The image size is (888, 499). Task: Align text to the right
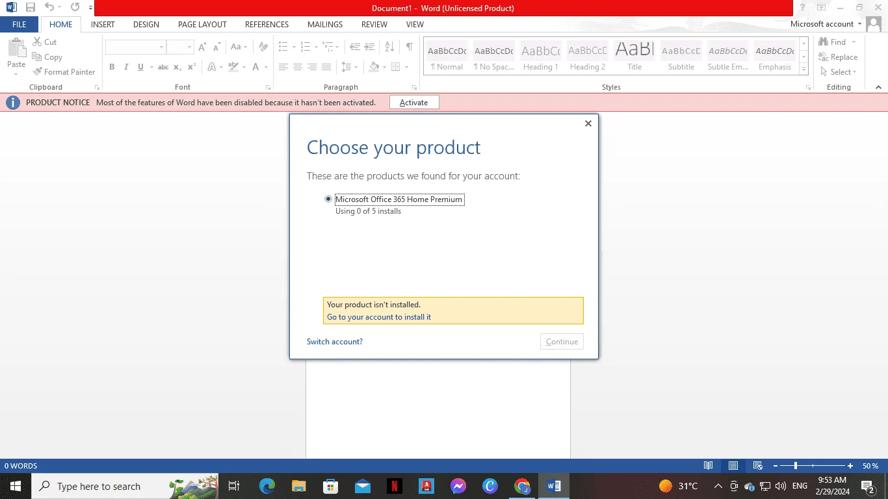click(x=312, y=67)
